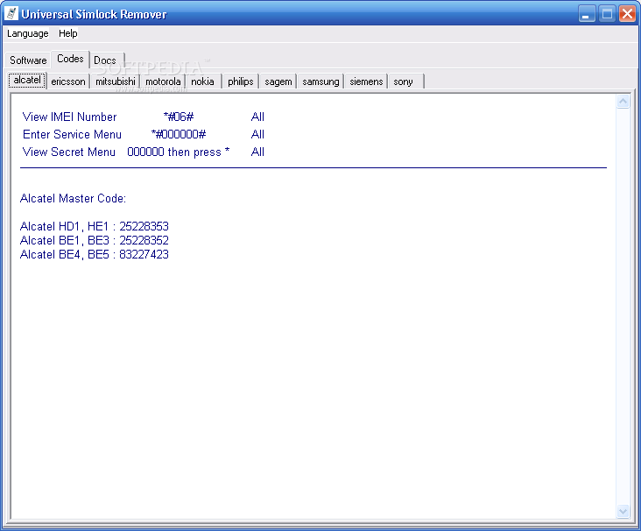Close the Universal Simlock Remover window

point(627,14)
